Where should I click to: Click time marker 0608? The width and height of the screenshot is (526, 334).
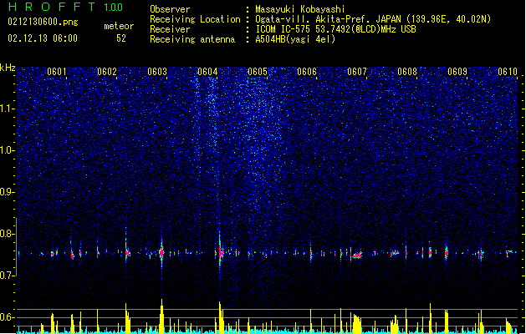pyautogui.click(x=407, y=72)
